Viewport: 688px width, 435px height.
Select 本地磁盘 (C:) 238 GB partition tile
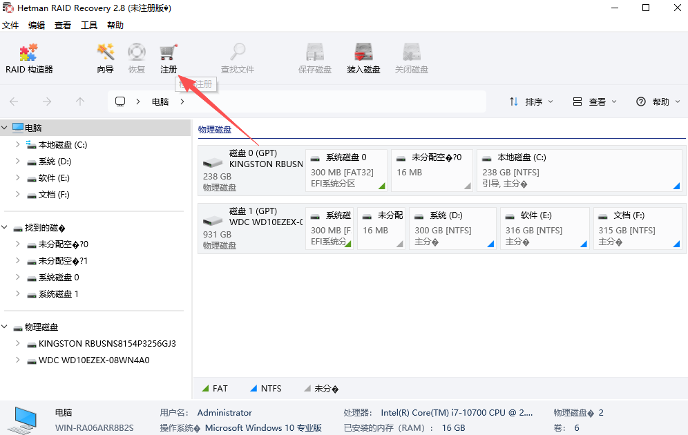click(x=579, y=171)
